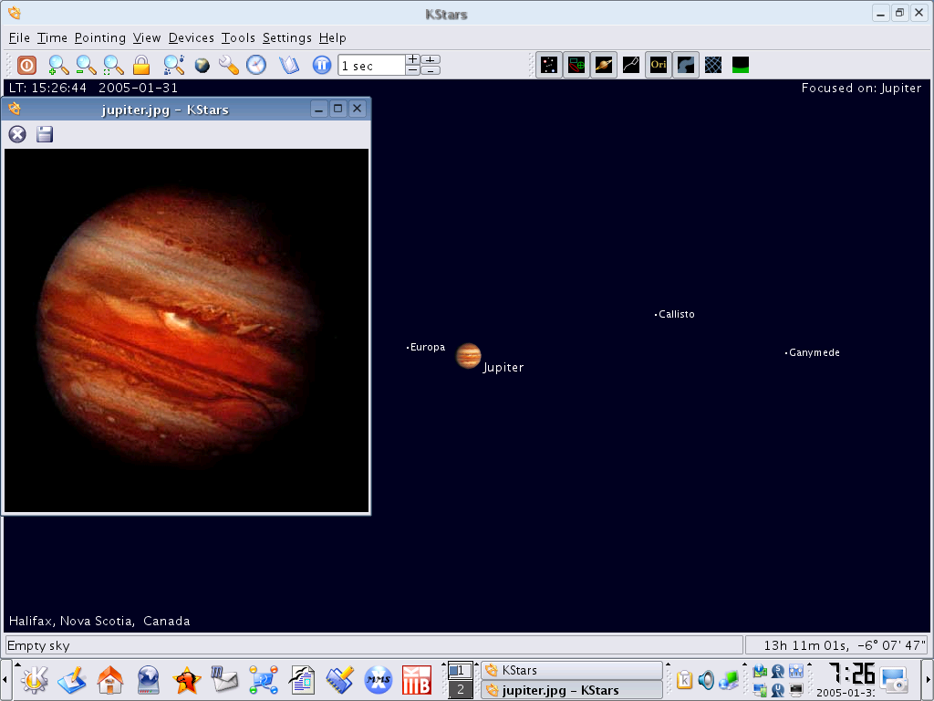Click Jupiter planet in the sky map
Viewport: 934px width, 701px height.
[x=468, y=355]
